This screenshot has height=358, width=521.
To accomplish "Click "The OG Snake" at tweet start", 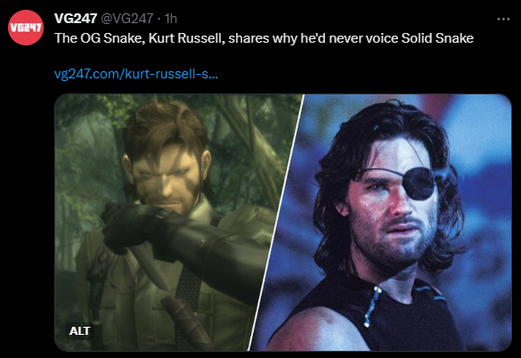I will click(x=96, y=38).
